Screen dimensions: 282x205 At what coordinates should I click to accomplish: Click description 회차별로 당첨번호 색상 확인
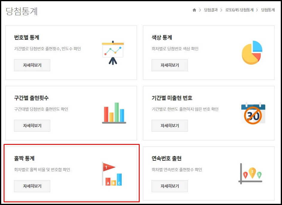tap(175, 49)
